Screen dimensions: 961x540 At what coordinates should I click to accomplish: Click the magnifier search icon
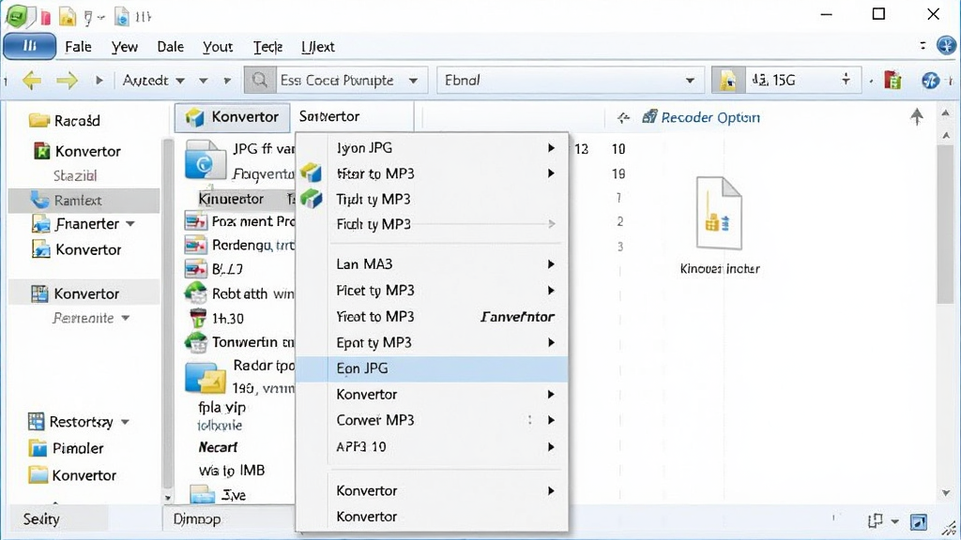pyautogui.click(x=259, y=81)
